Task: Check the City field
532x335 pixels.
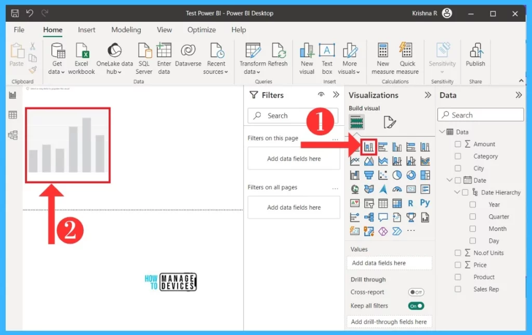Action: 458,168
